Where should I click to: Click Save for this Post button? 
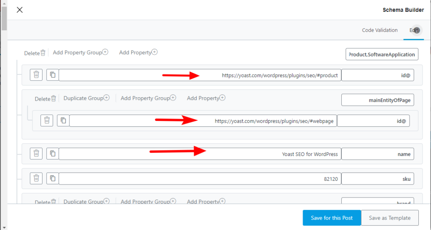coord(332,218)
